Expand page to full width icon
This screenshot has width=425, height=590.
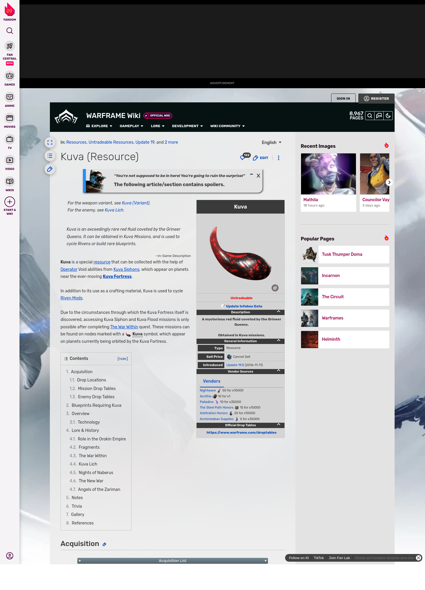pos(50,142)
